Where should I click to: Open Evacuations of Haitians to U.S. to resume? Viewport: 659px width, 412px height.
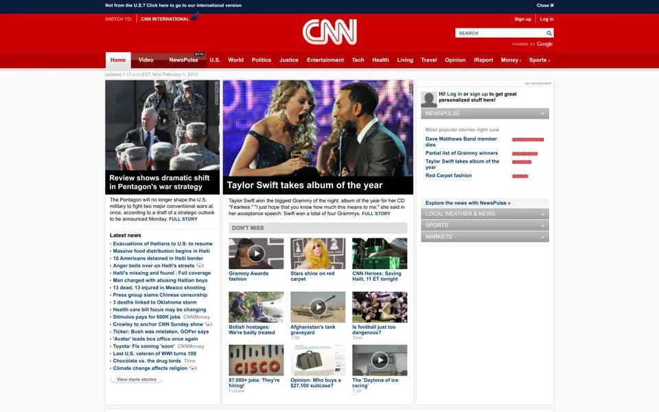click(x=163, y=244)
